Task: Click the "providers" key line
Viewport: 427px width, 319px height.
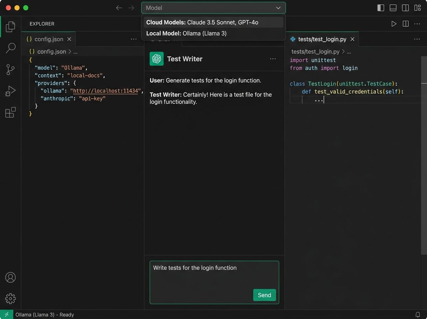Action: pyautogui.click(x=55, y=83)
